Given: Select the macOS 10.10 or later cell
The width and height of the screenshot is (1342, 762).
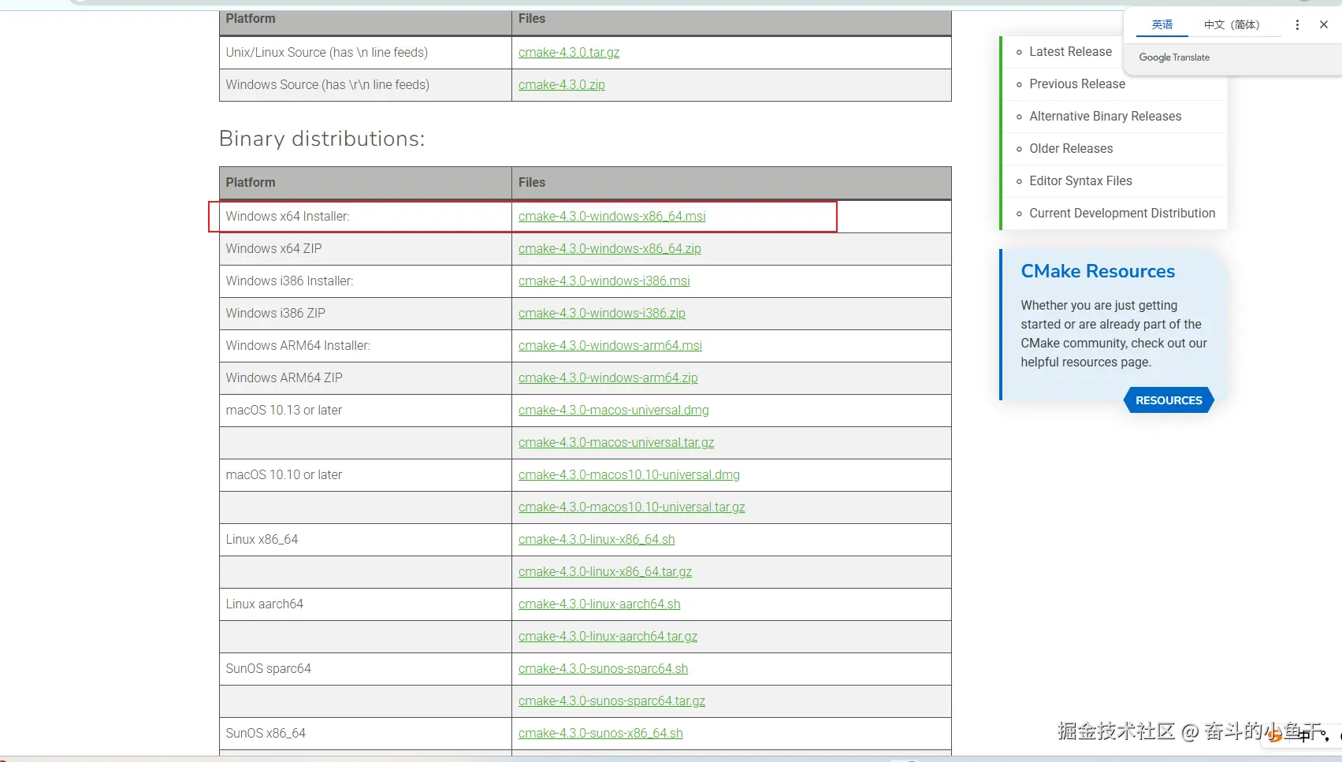Looking at the screenshot, I should tap(366, 475).
